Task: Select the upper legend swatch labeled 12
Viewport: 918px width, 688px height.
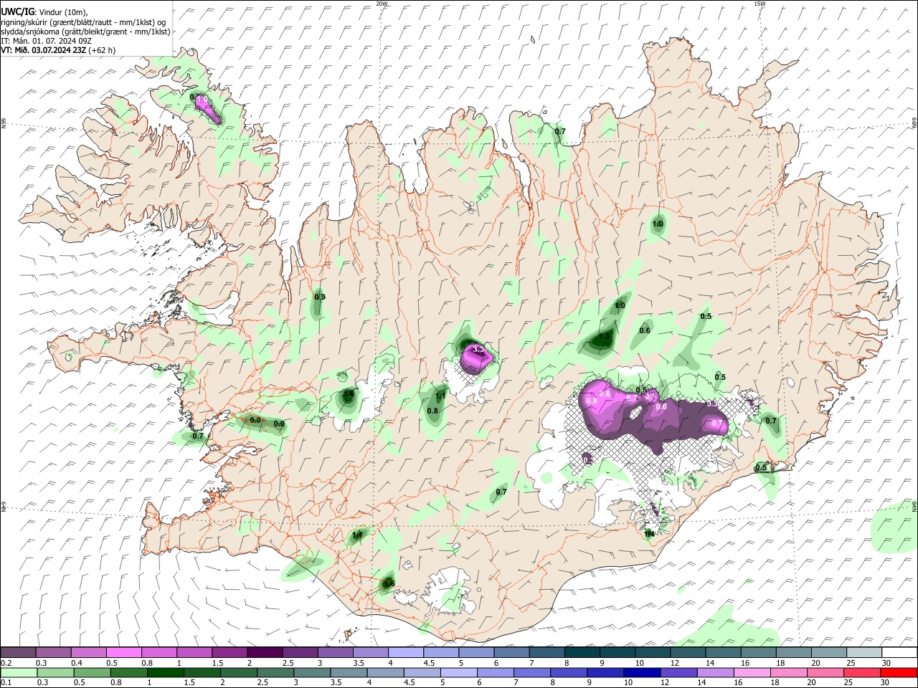Action: coord(687,653)
